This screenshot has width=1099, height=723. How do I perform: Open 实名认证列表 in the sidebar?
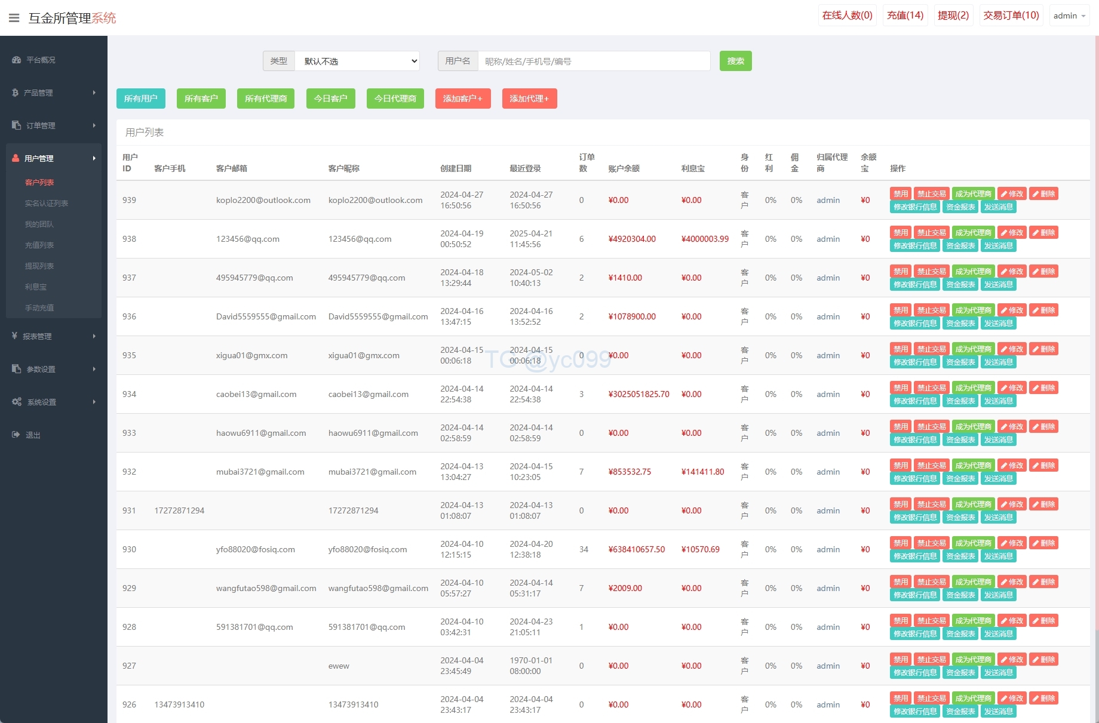coord(47,203)
